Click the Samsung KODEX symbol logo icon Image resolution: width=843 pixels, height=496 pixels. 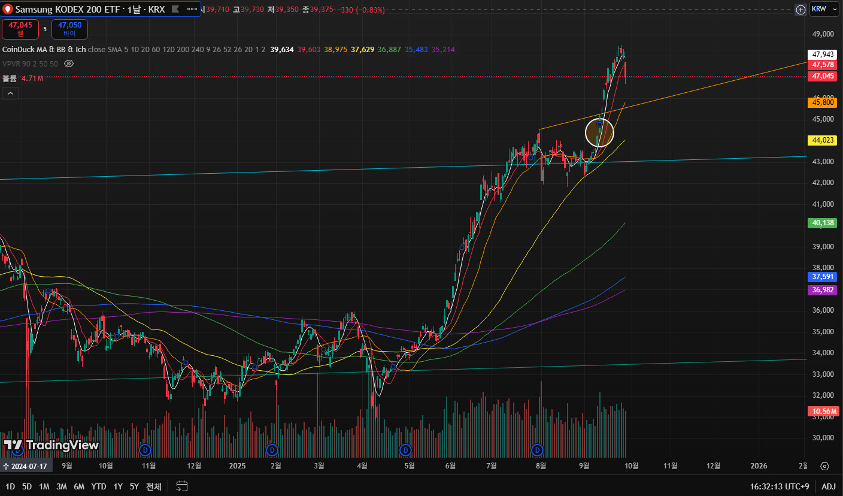pyautogui.click(x=8, y=10)
